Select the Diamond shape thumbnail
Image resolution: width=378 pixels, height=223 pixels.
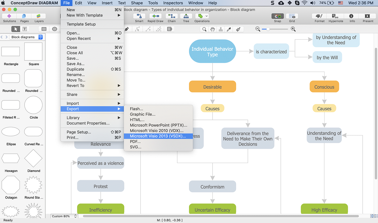click(33, 158)
